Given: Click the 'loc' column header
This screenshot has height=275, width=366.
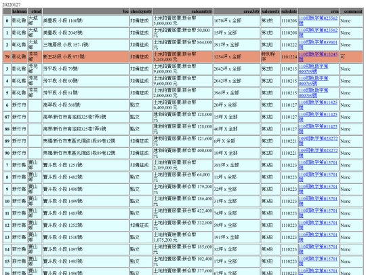Looking at the screenshot, I should (x=86, y=12).
